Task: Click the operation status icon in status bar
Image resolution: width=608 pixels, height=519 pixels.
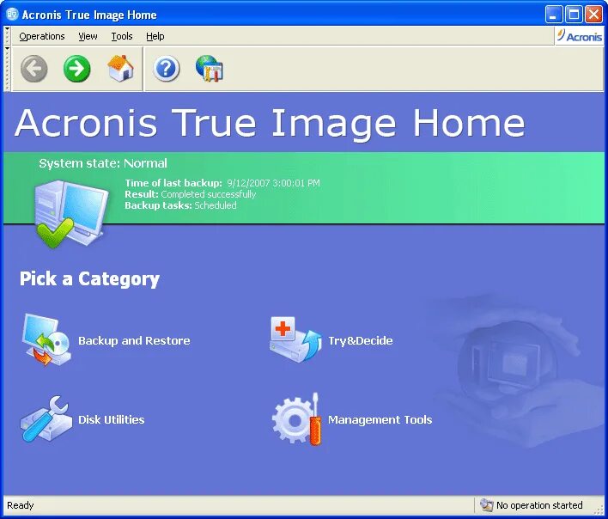Action: click(x=486, y=504)
